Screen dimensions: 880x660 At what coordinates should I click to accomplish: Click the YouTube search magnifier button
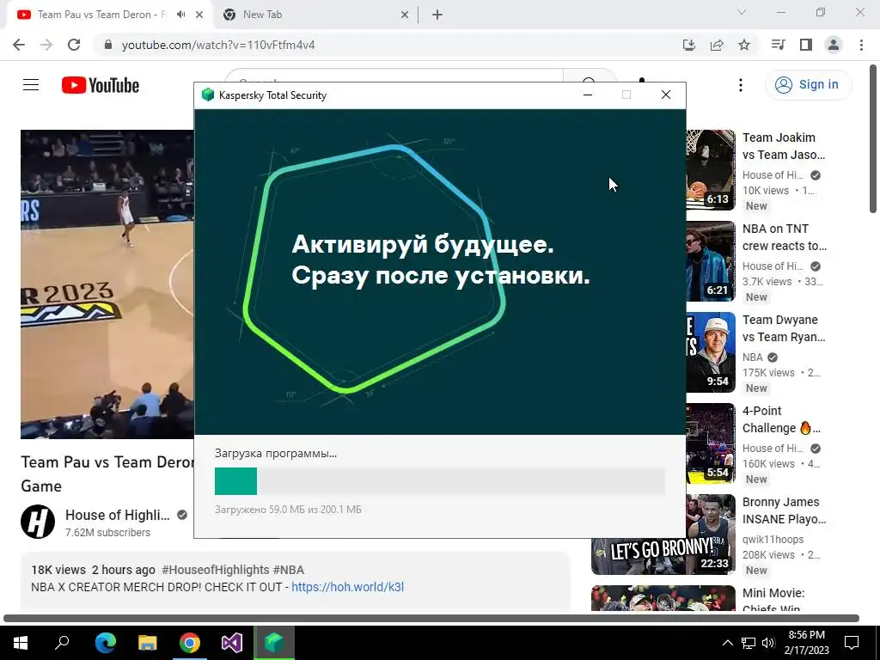point(590,78)
